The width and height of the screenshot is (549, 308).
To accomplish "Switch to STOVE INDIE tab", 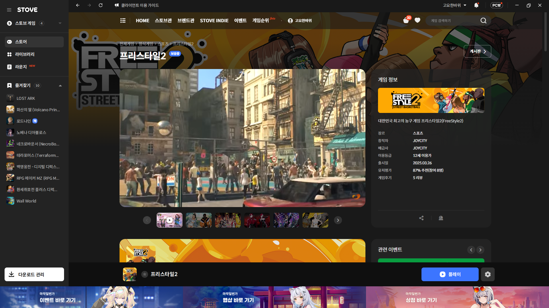I will pos(214,21).
